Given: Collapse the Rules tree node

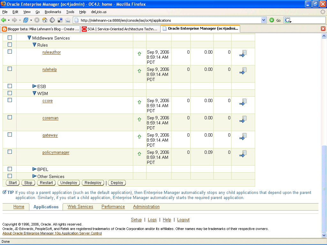Looking at the screenshot, I should (x=34, y=45).
